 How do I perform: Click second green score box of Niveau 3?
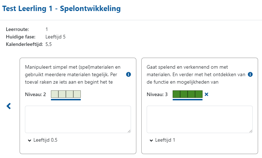click(184, 94)
